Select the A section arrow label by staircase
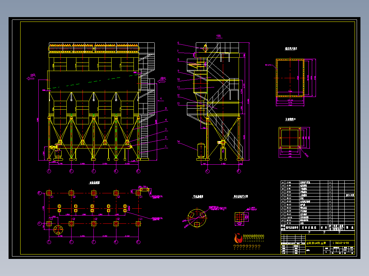This screenshot has height=276, width=369. coord(161,99)
